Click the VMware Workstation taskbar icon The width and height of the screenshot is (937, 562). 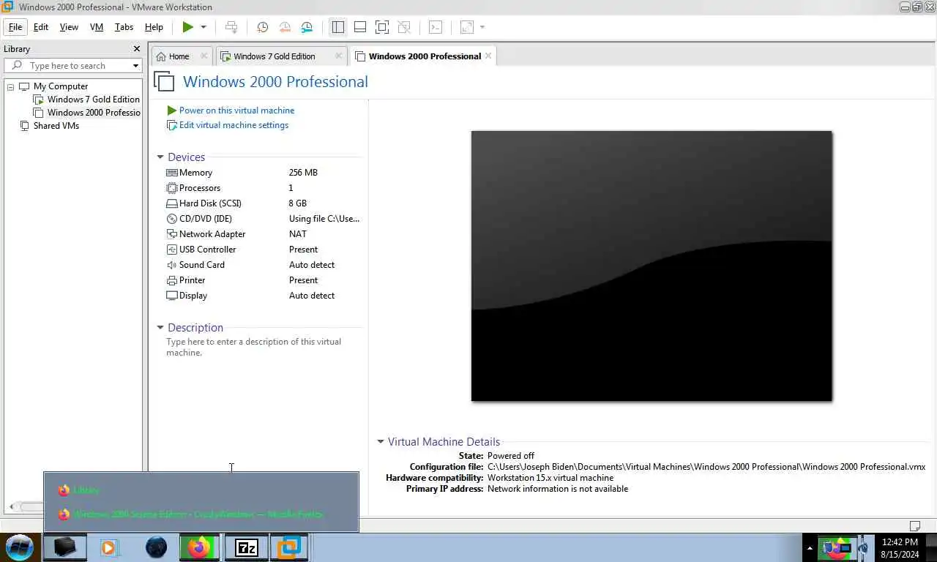pos(290,547)
